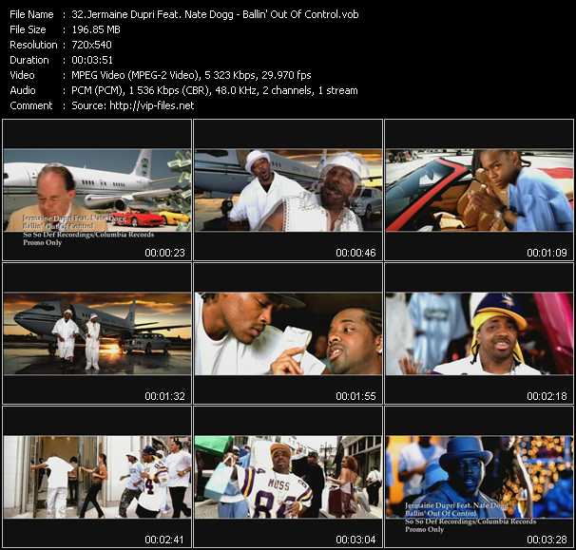Click 'Promo Only' caption in first thumbnail
Screen dimensions: 576x550
[x=42, y=242]
